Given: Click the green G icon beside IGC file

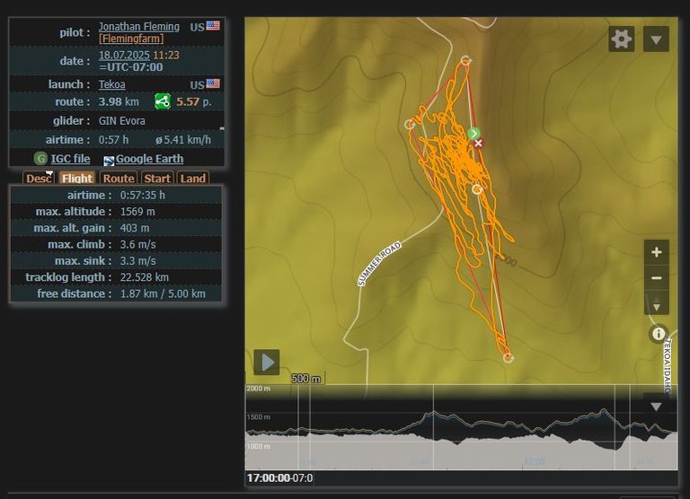Looking at the screenshot, I should [40, 158].
